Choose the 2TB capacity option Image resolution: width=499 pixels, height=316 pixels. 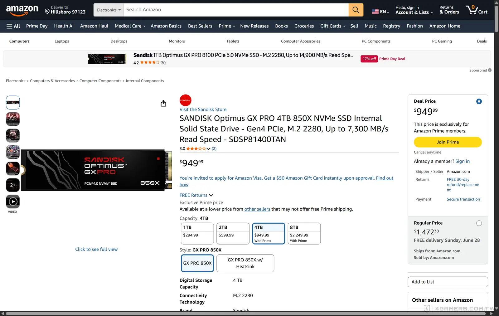tap(233, 233)
